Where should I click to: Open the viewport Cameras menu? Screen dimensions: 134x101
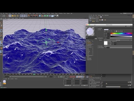9,18
